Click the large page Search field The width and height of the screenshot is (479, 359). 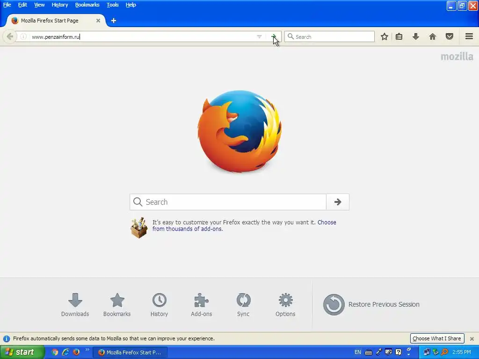228,202
